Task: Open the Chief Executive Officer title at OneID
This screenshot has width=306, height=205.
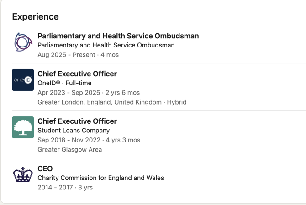Action: (x=77, y=74)
